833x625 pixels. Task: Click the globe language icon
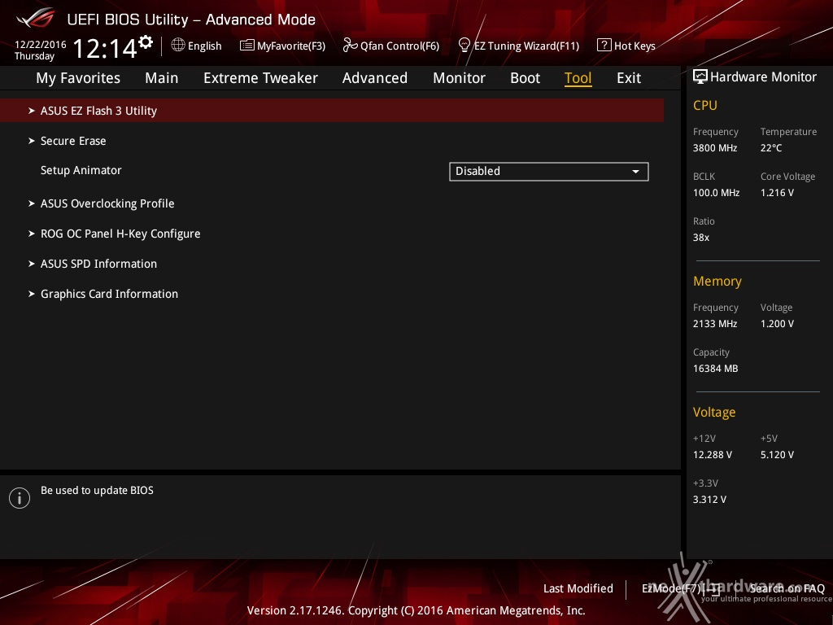click(178, 46)
